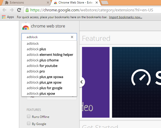Viewport: 161px width, 128px height.
Task: Open the dark speedometer featured banner
Action: (x=137, y=82)
